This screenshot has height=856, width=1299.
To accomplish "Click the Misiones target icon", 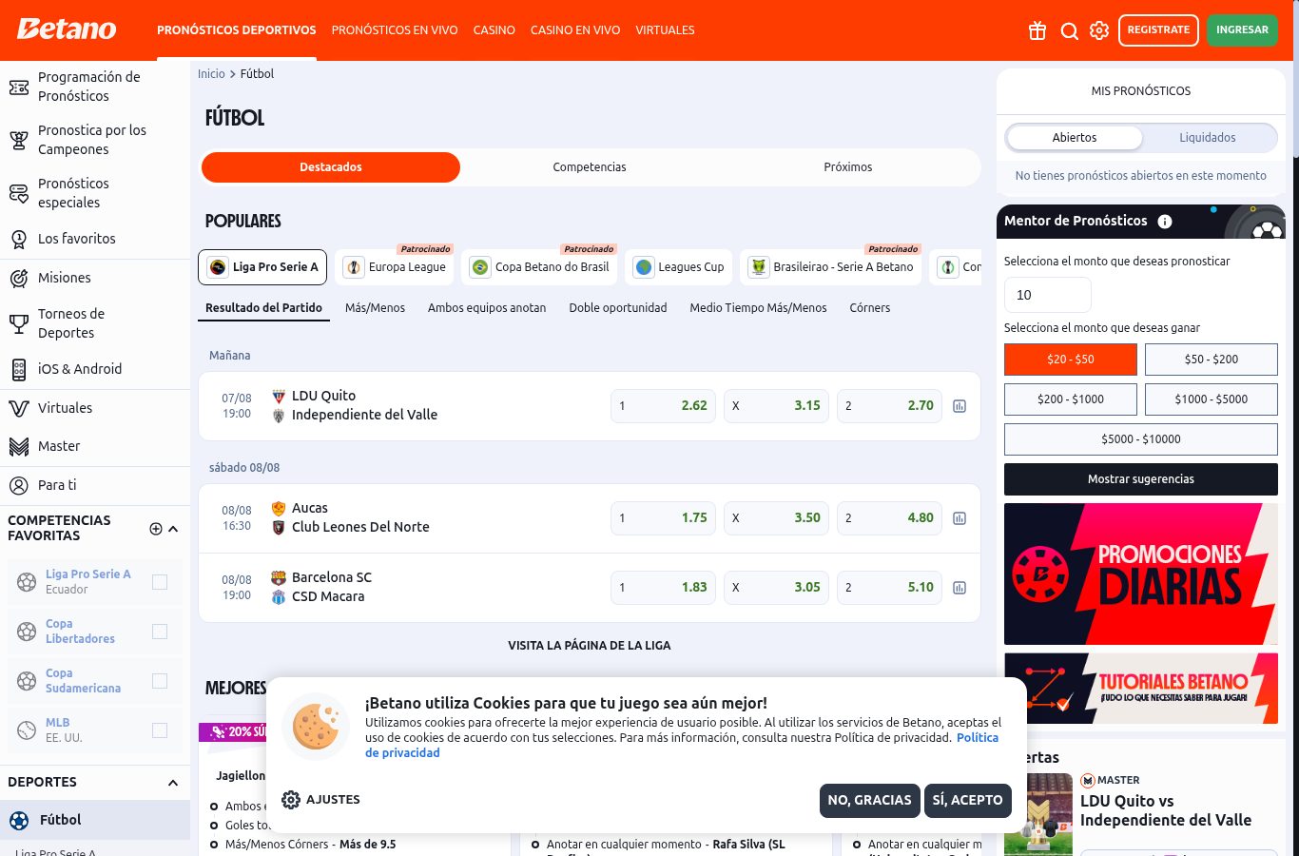I will [x=19, y=279].
